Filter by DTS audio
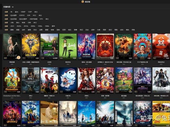 (x=41, y=19)
